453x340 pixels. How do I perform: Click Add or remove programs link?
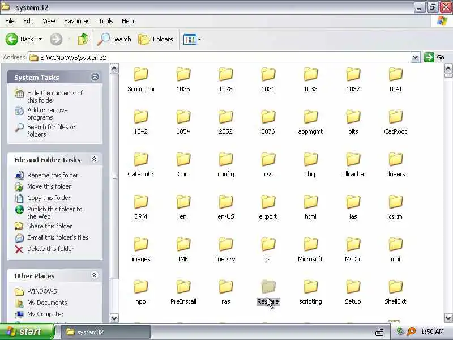point(48,114)
